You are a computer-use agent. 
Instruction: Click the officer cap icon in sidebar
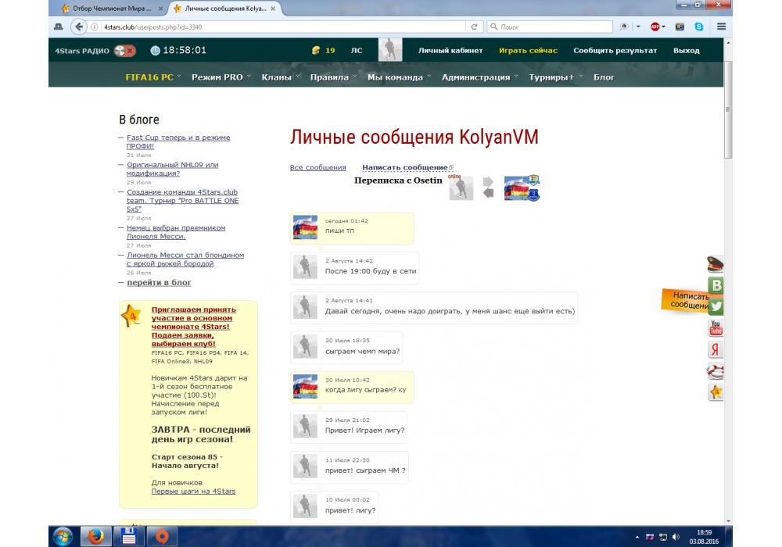pyautogui.click(x=716, y=264)
